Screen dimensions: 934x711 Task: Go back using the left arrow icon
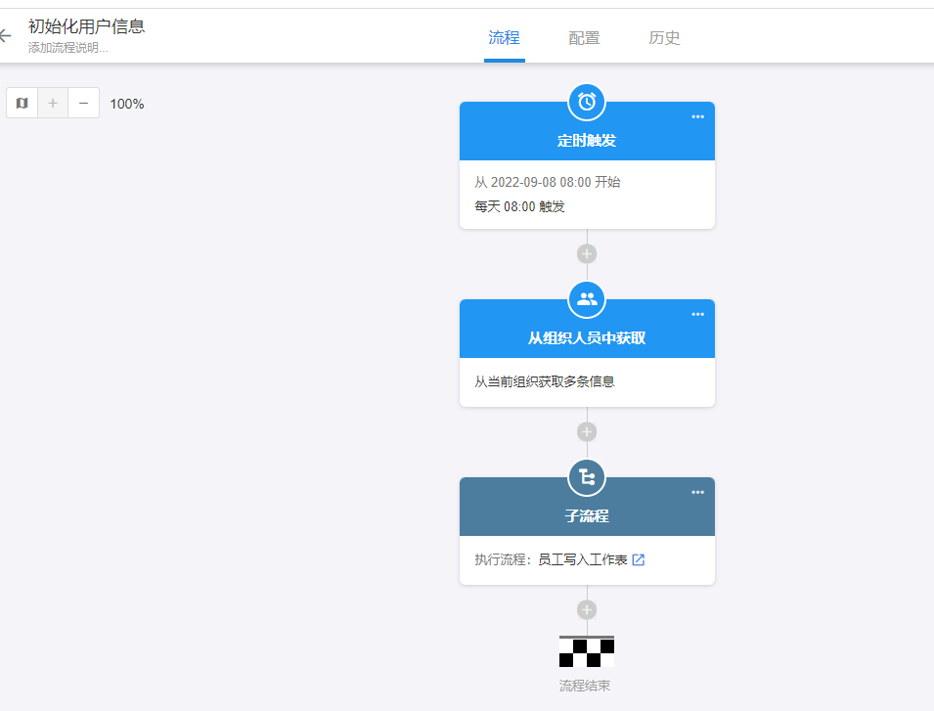[x=5, y=36]
